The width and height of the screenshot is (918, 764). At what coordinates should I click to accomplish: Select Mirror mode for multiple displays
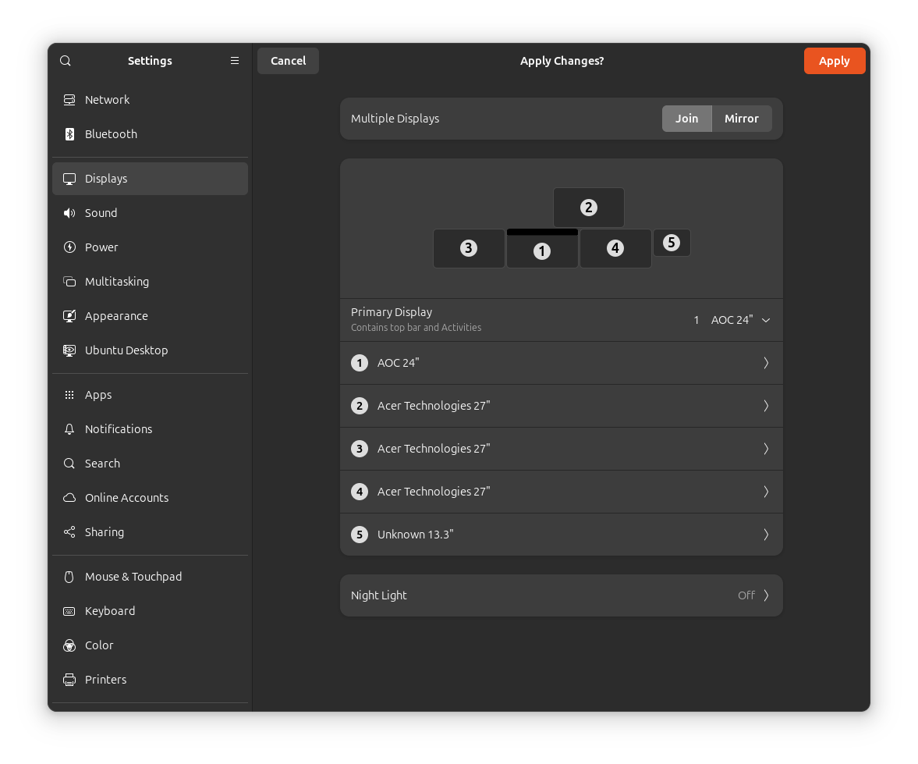742,119
